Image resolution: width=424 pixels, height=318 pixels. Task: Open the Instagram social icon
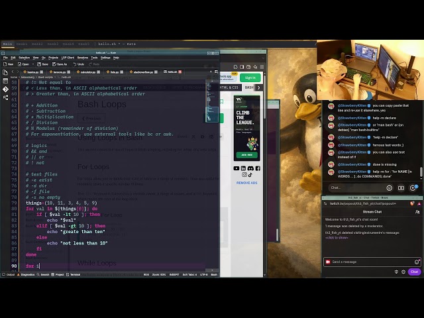click(x=244, y=175)
